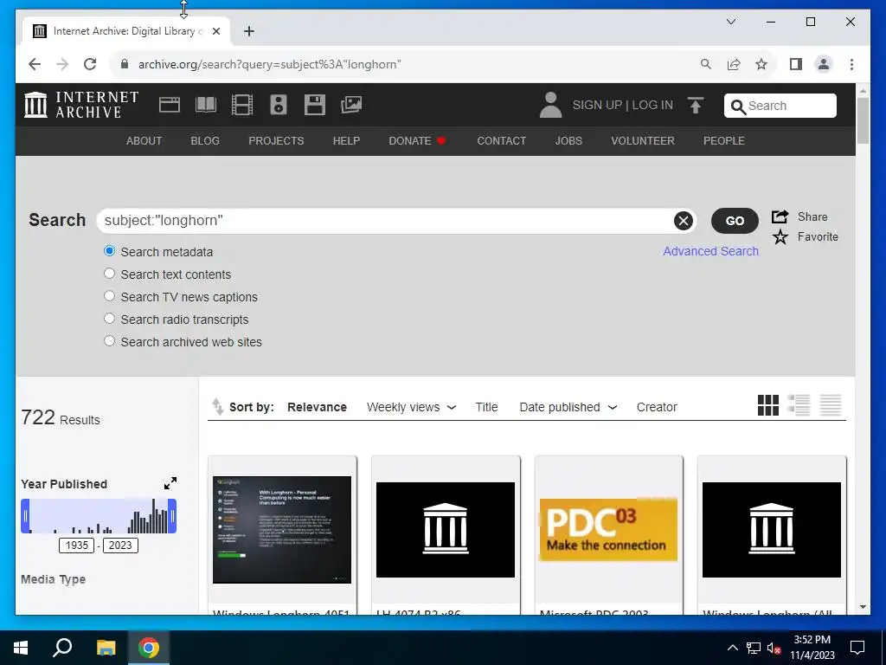Sort results by Title
This screenshot has height=665, width=886.
[x=486, y=407]
